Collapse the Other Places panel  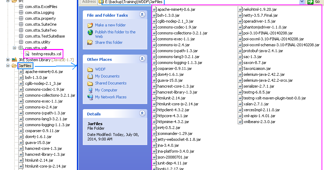click(142, 59)
